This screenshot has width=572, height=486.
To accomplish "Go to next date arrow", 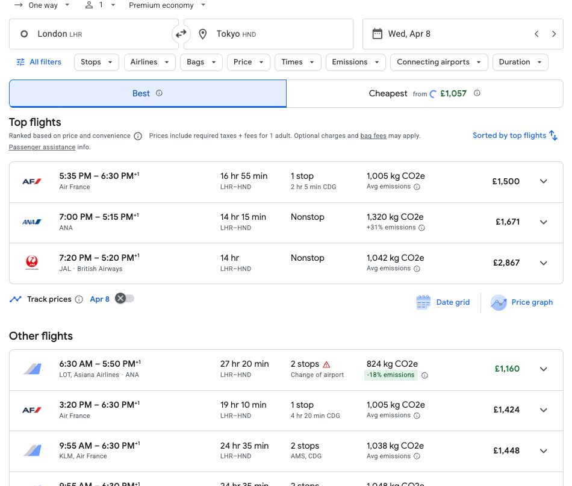I will (554, 34).
